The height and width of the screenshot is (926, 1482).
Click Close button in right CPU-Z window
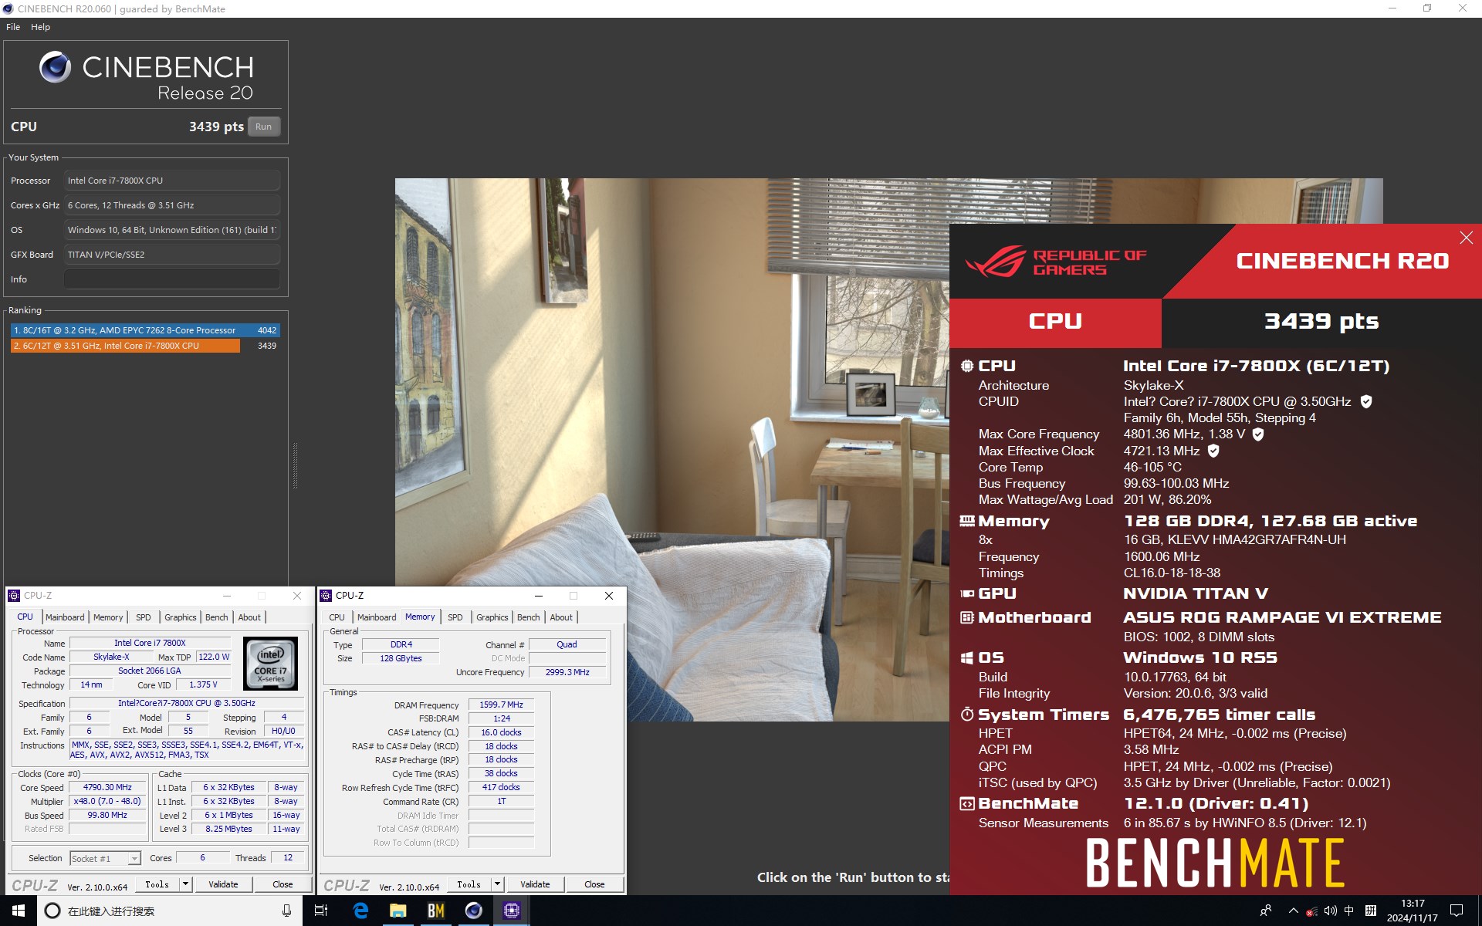tap(594, 884)
